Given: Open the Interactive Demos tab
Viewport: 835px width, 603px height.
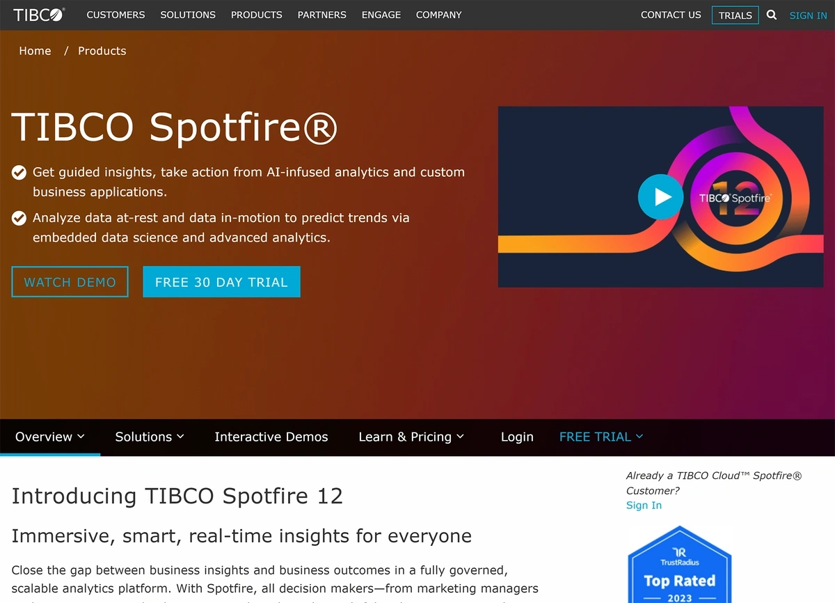Looking at the screenshot, I should [x=271, y=437].
